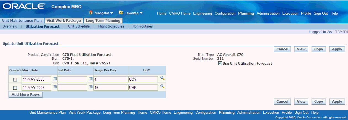Open Planning header link

tap(246, 13)
